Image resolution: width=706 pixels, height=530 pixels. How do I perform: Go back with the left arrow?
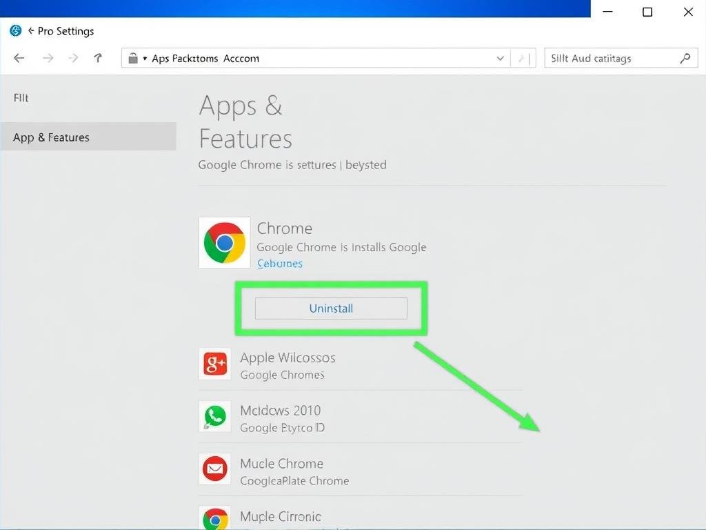coord(19,58)
